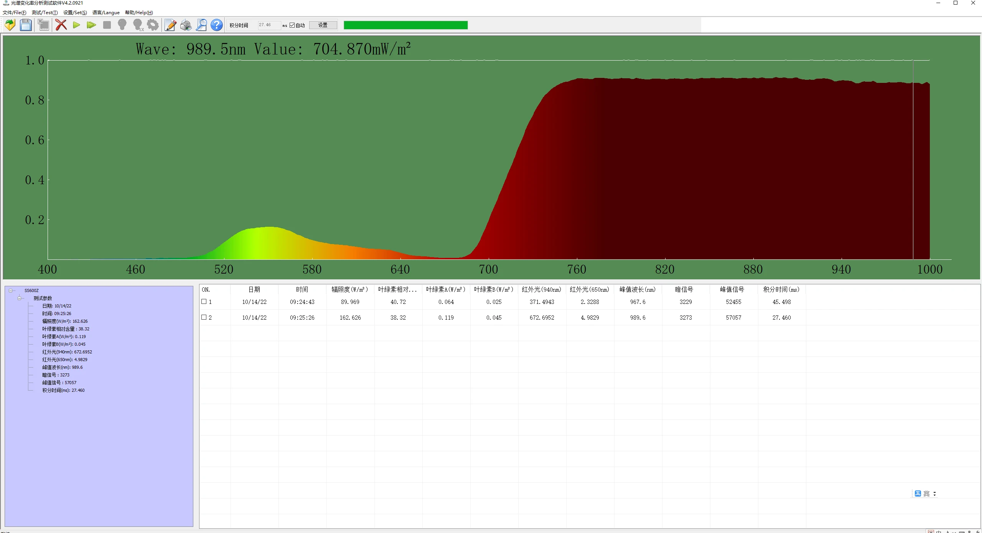Screen dimensions: 982x533
Task: Click the 积分时间 27.46 input field
Action: point(269,25)
